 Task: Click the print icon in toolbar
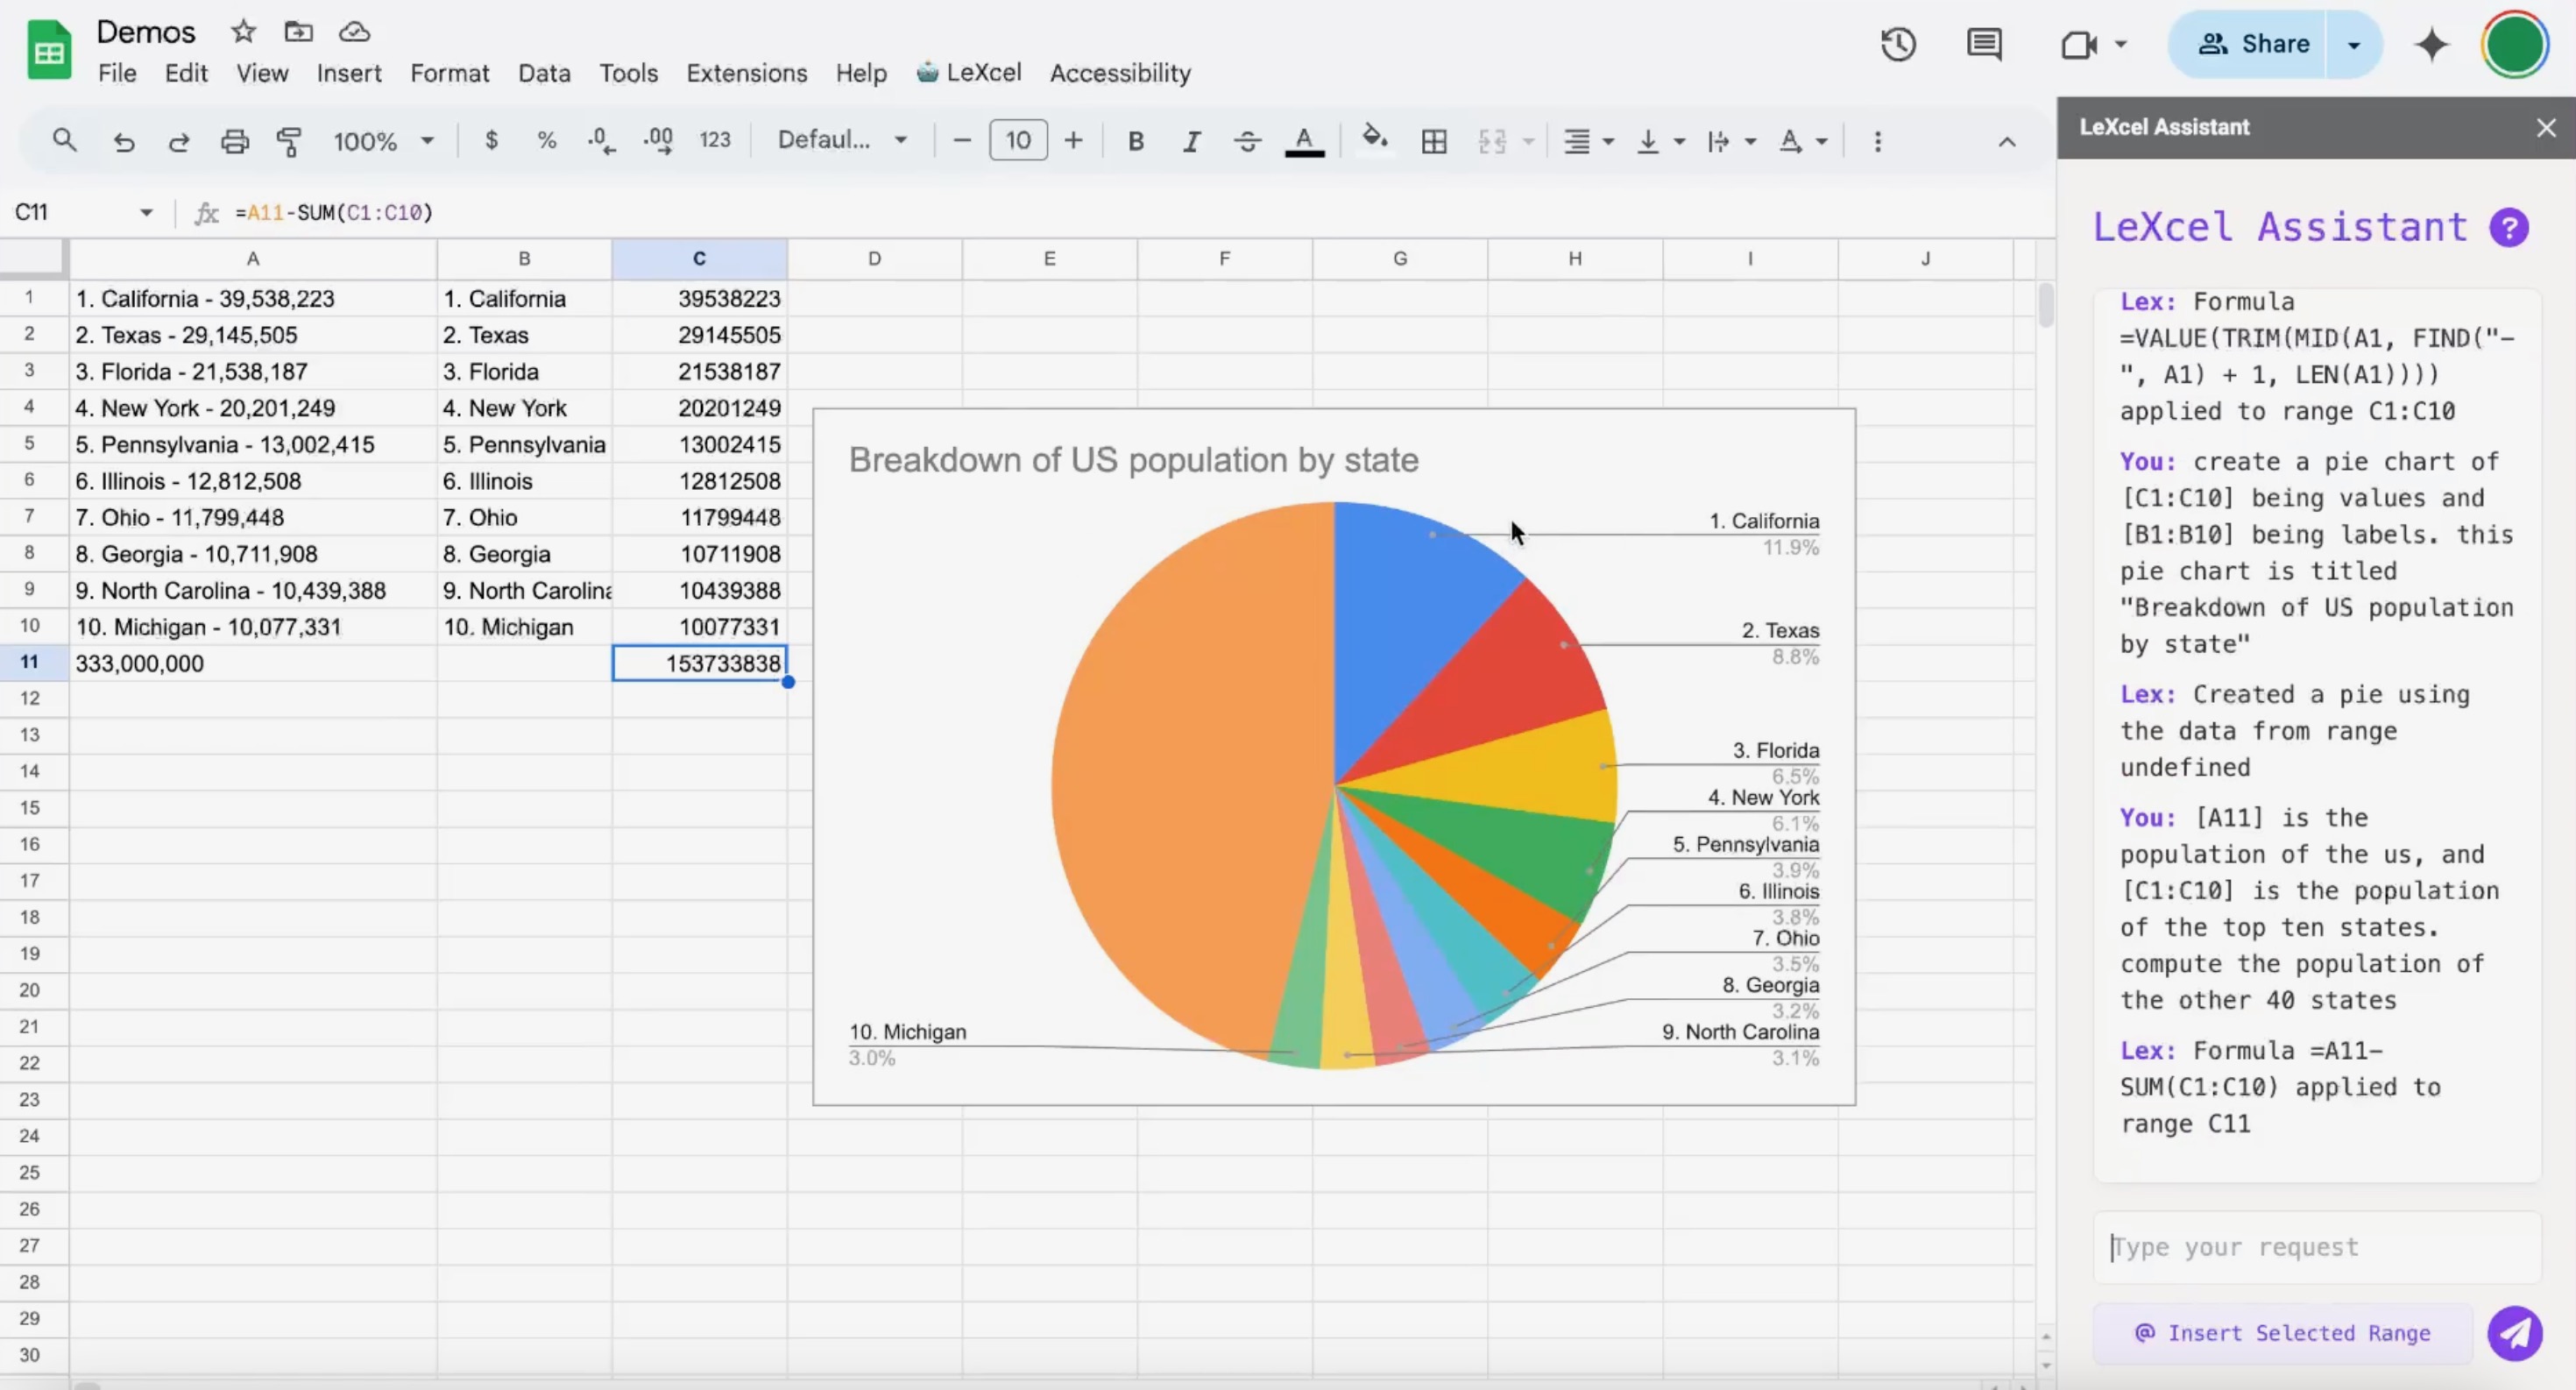234,141
